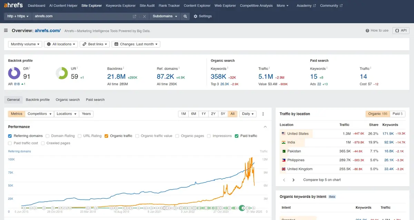Click the Ahrefs logo

(x=13, y=6)
